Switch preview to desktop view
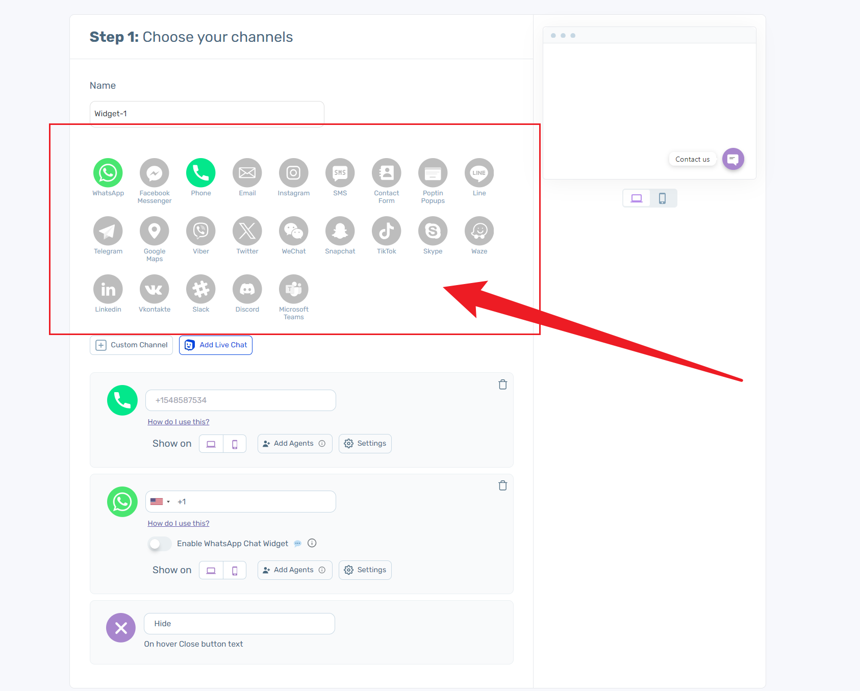 (x=636, y=198)
